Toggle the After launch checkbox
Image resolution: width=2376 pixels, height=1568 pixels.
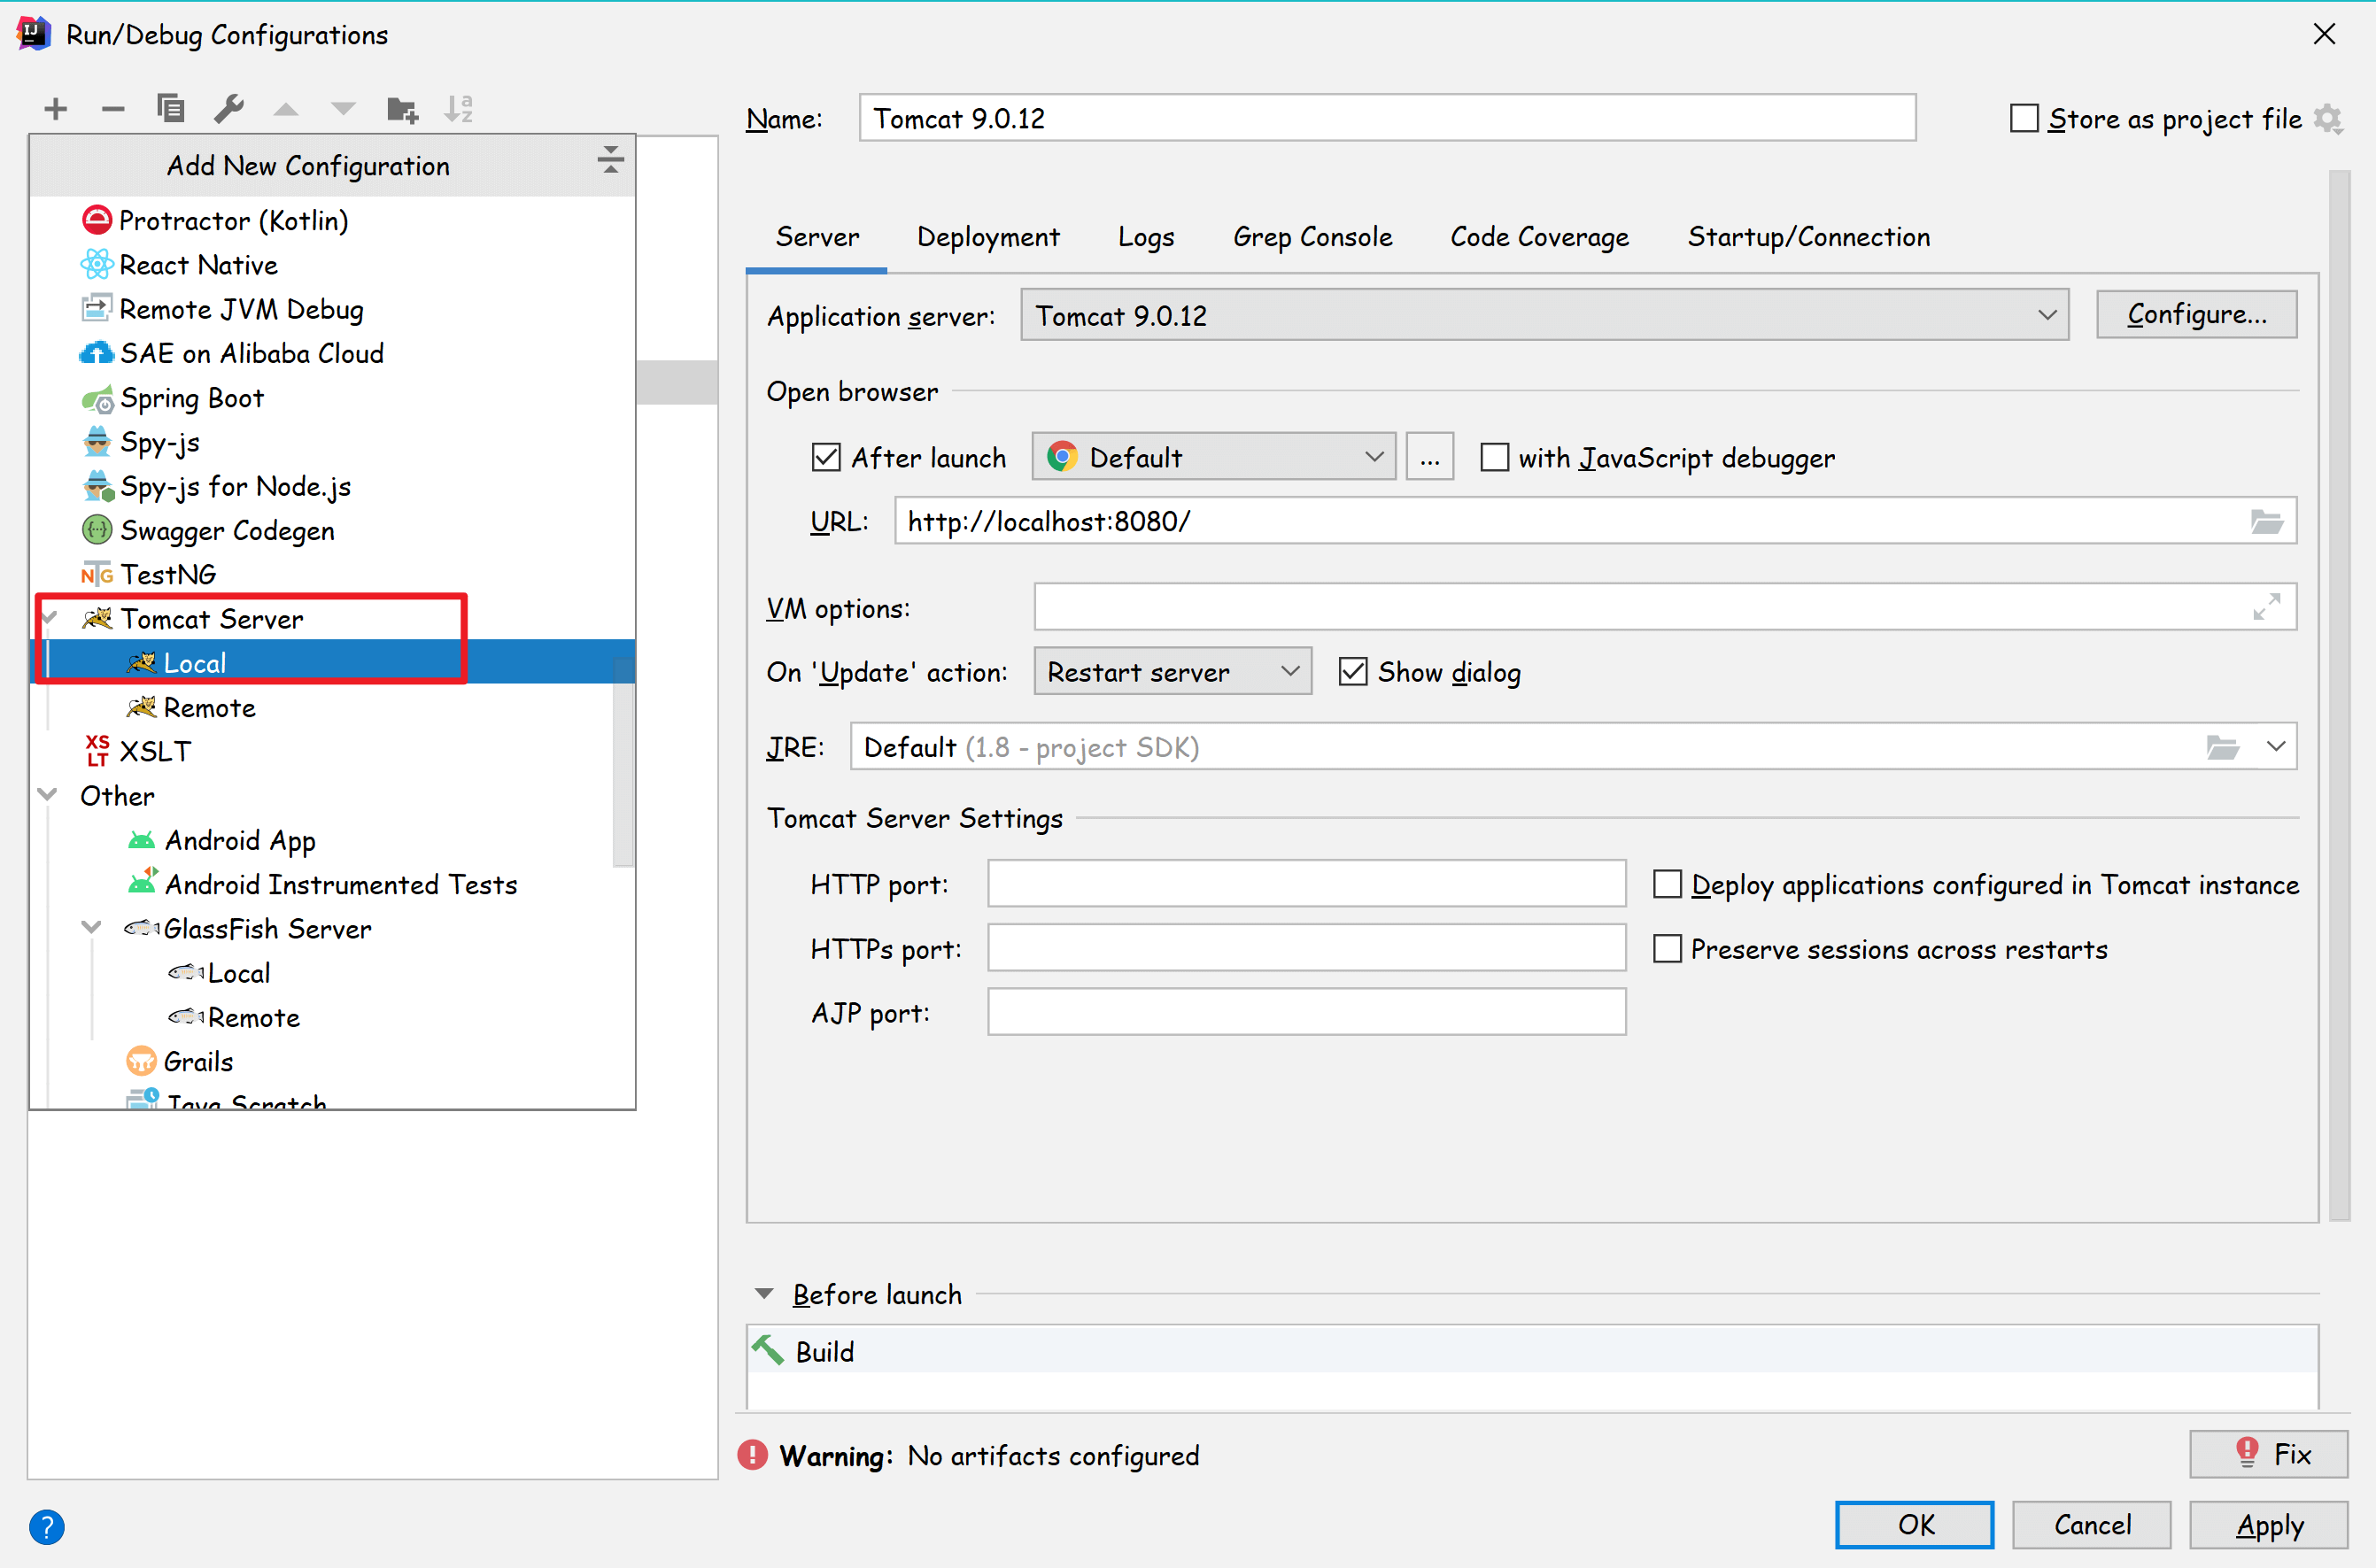coord(826,458)
